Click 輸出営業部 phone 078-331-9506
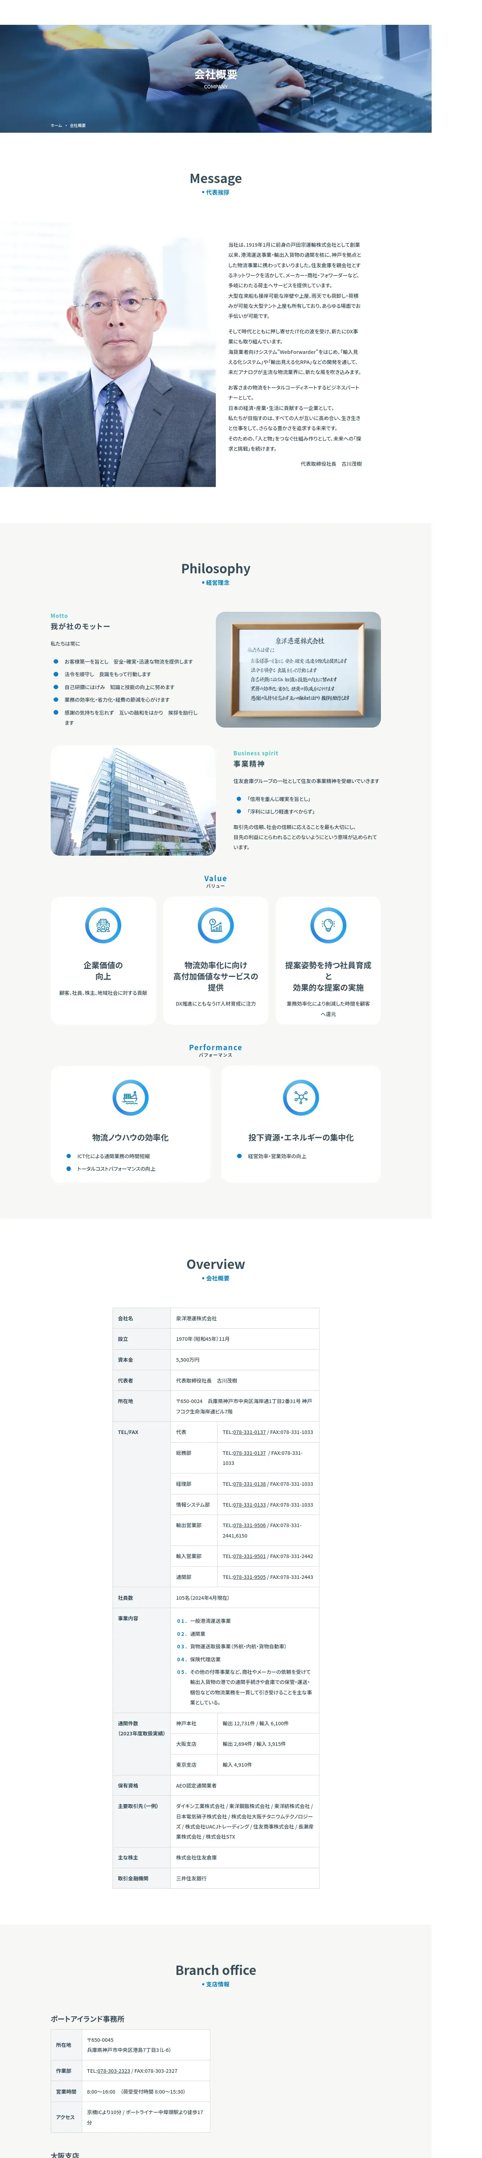Screen dimensions: 482x2158 [x=249, y=1525]
